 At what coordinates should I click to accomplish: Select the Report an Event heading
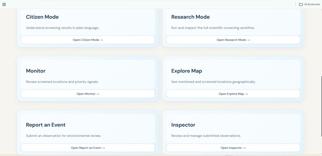[46, 125]
